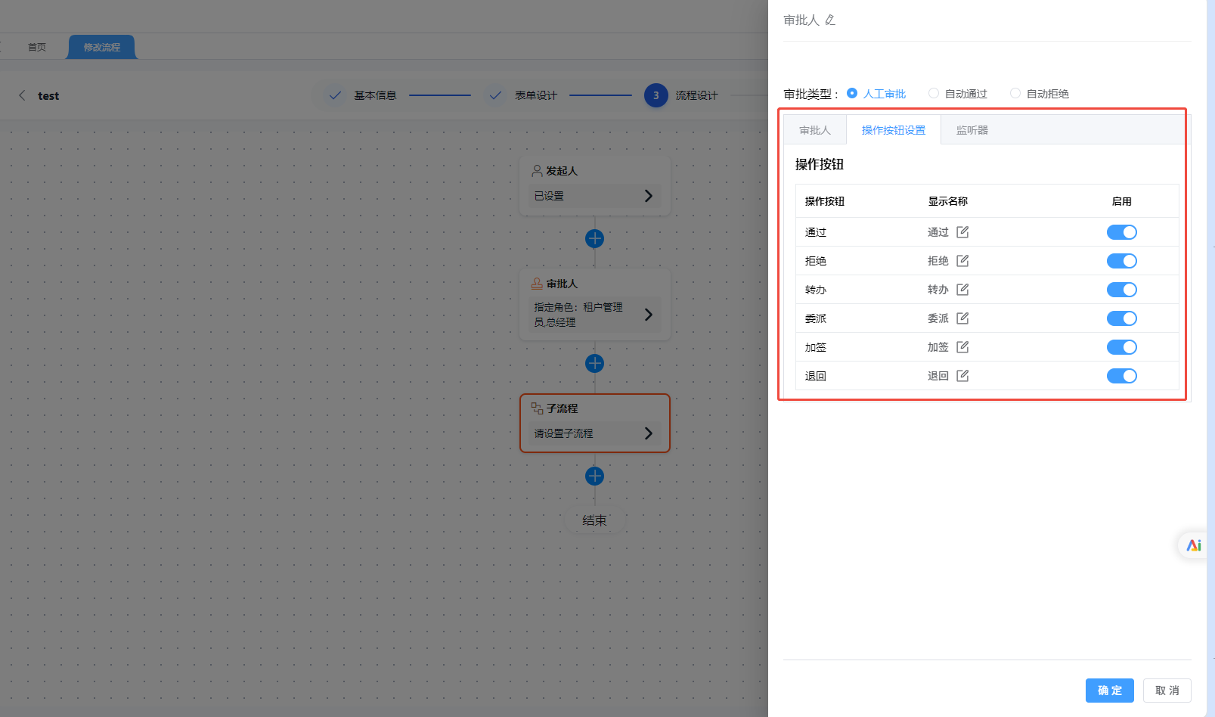
Task: Click the 发起人 person icon
Action: (537, 171)
